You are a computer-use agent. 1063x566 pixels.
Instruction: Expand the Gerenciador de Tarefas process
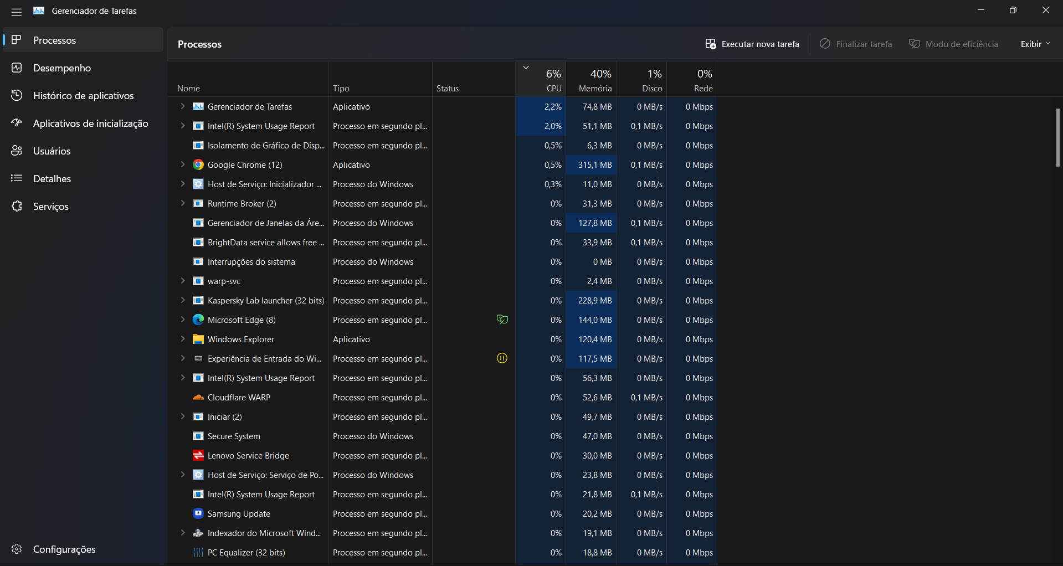[x=183, y=106]
